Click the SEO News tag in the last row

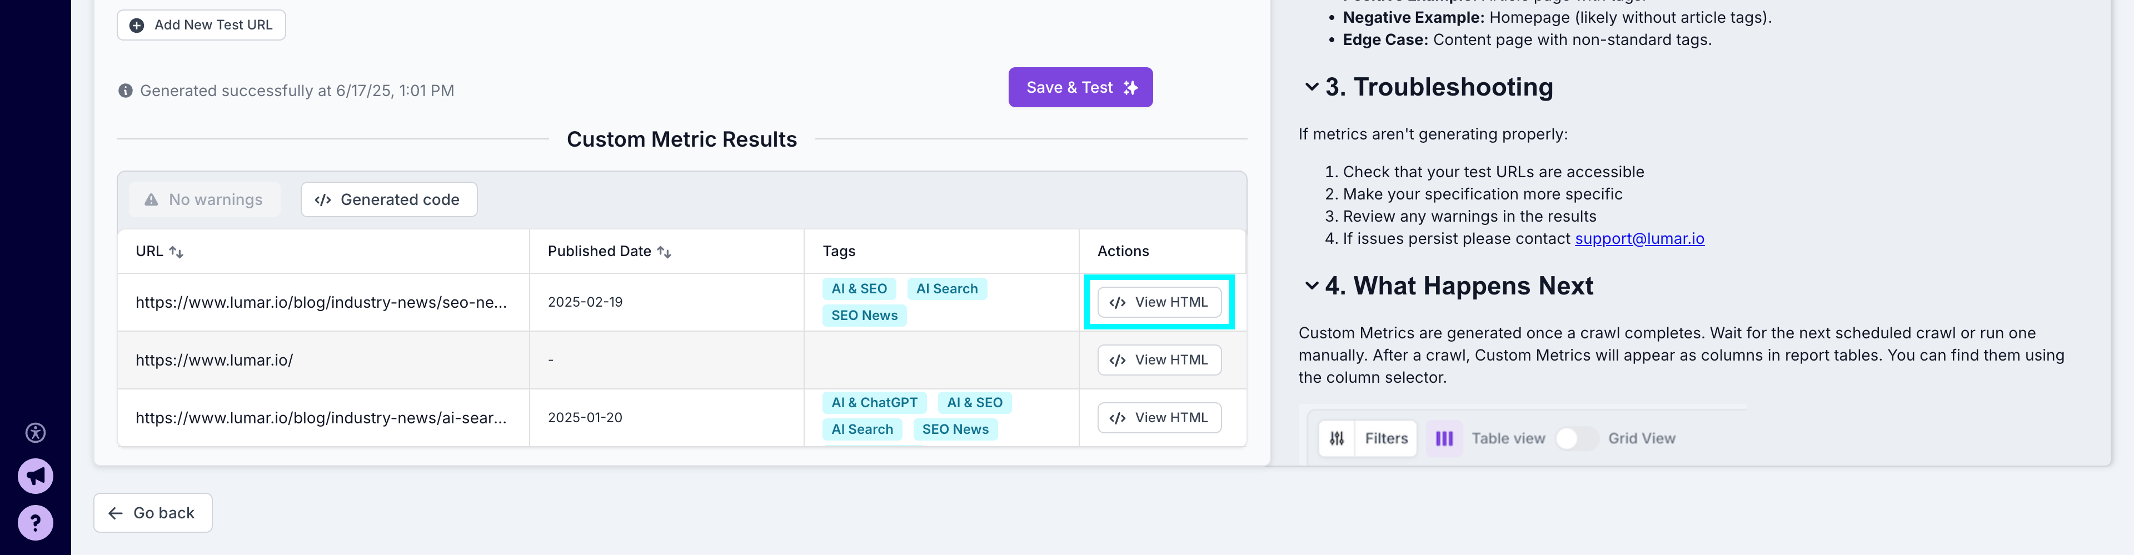[x=955, y=429]
